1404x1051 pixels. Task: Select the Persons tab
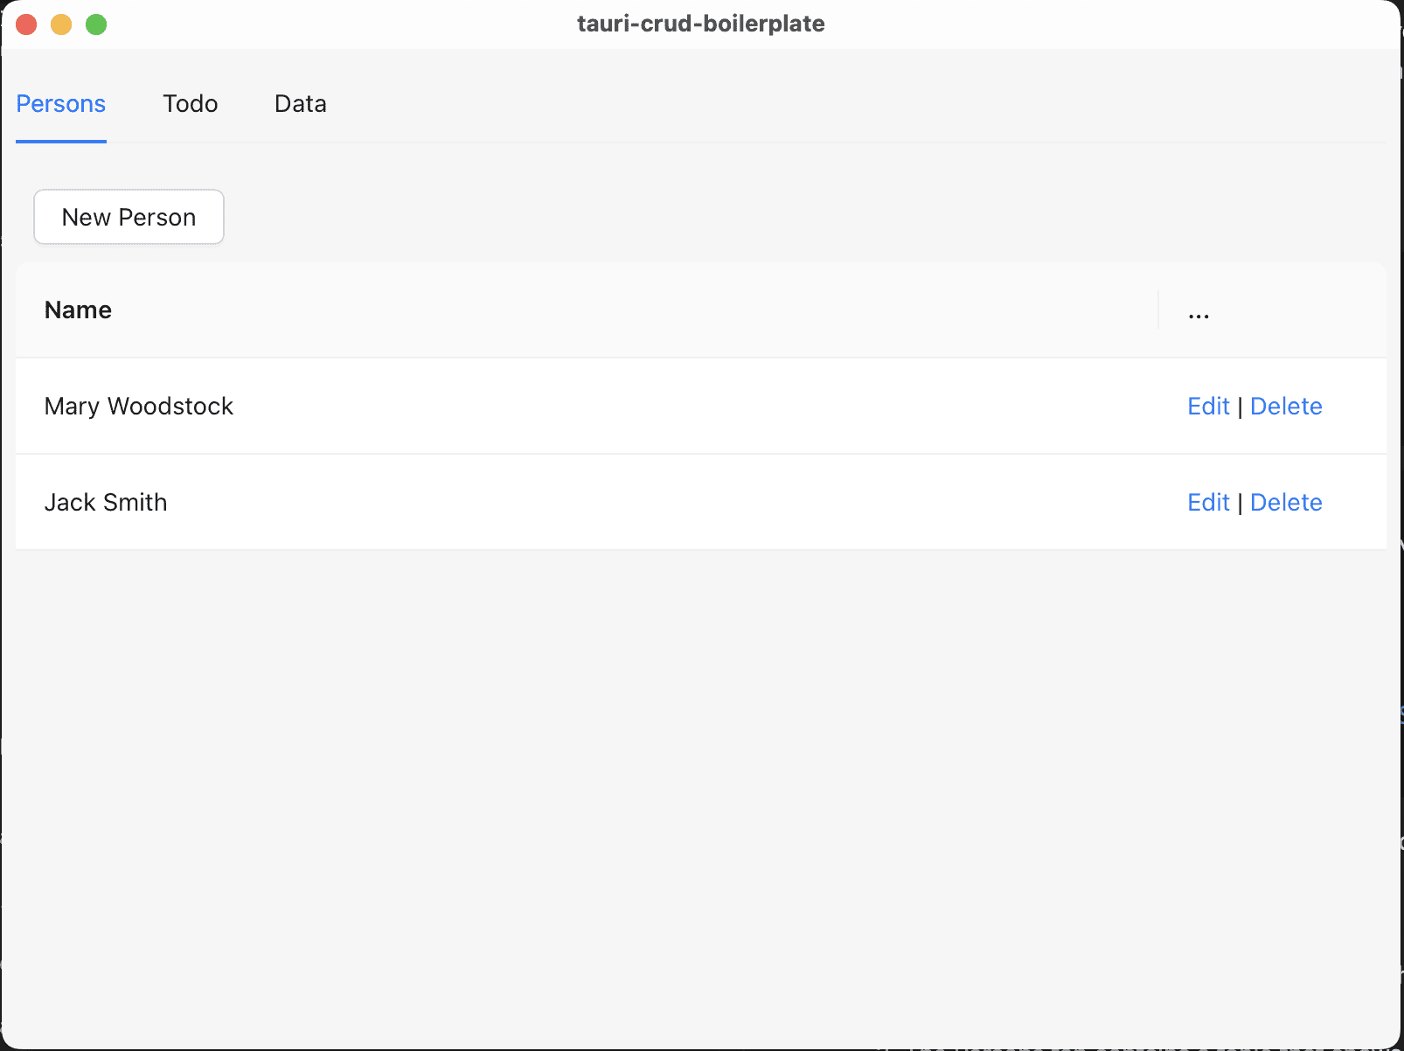click(61, 104)
